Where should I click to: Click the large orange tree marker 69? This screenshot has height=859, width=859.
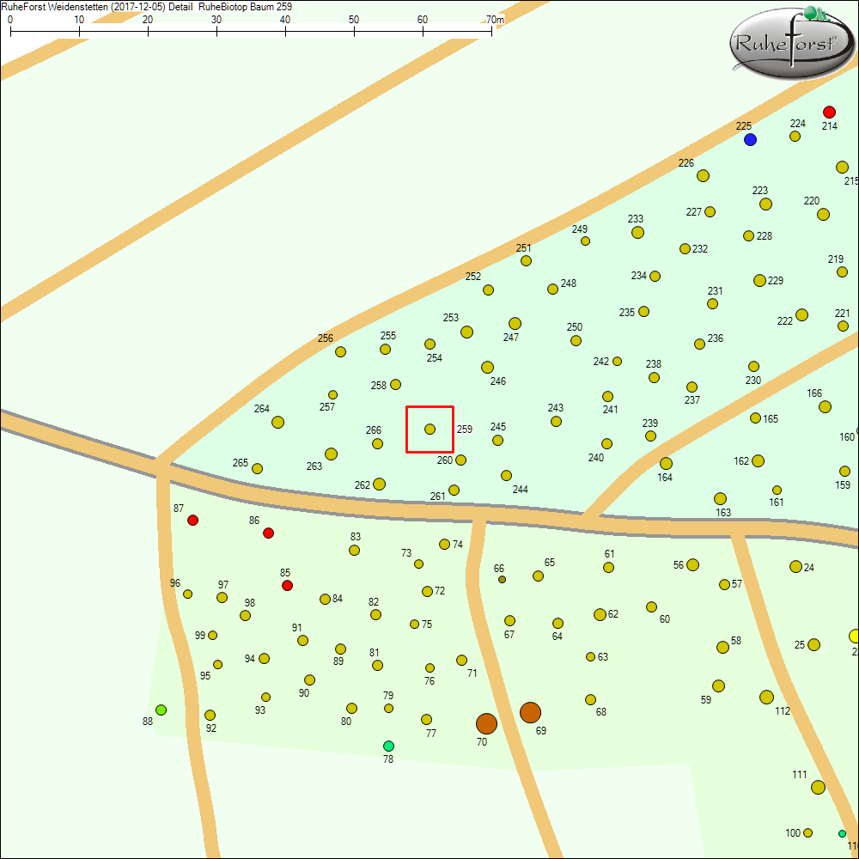point(530,712)
